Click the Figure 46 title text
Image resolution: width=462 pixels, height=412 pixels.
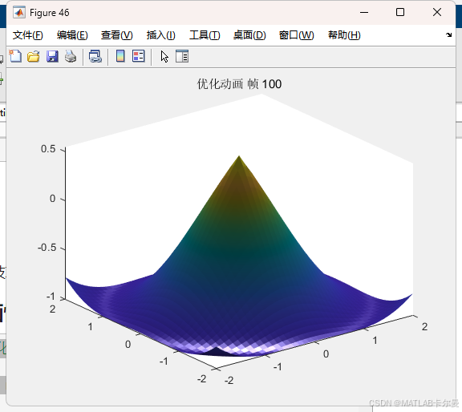tap(50, 13)
